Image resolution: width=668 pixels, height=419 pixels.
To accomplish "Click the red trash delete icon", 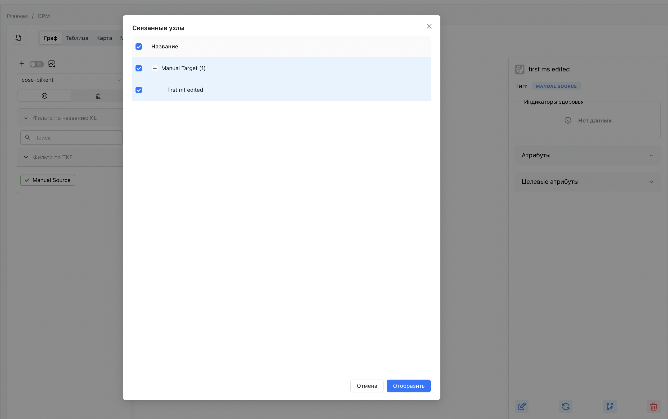I will 654,406.
